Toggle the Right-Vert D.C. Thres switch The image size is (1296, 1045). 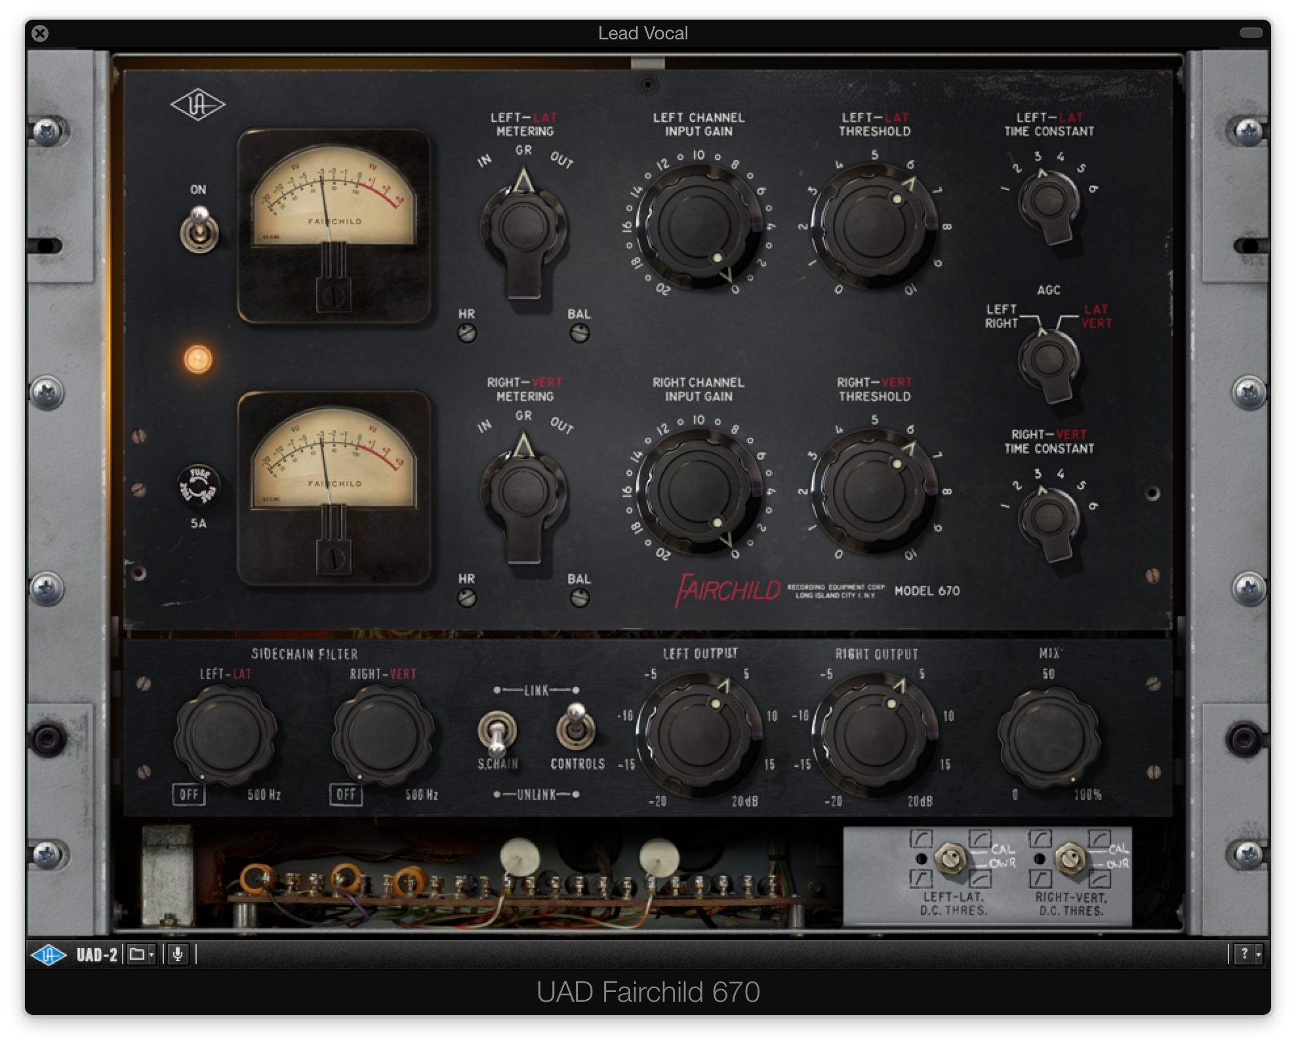coord(1070,858)
